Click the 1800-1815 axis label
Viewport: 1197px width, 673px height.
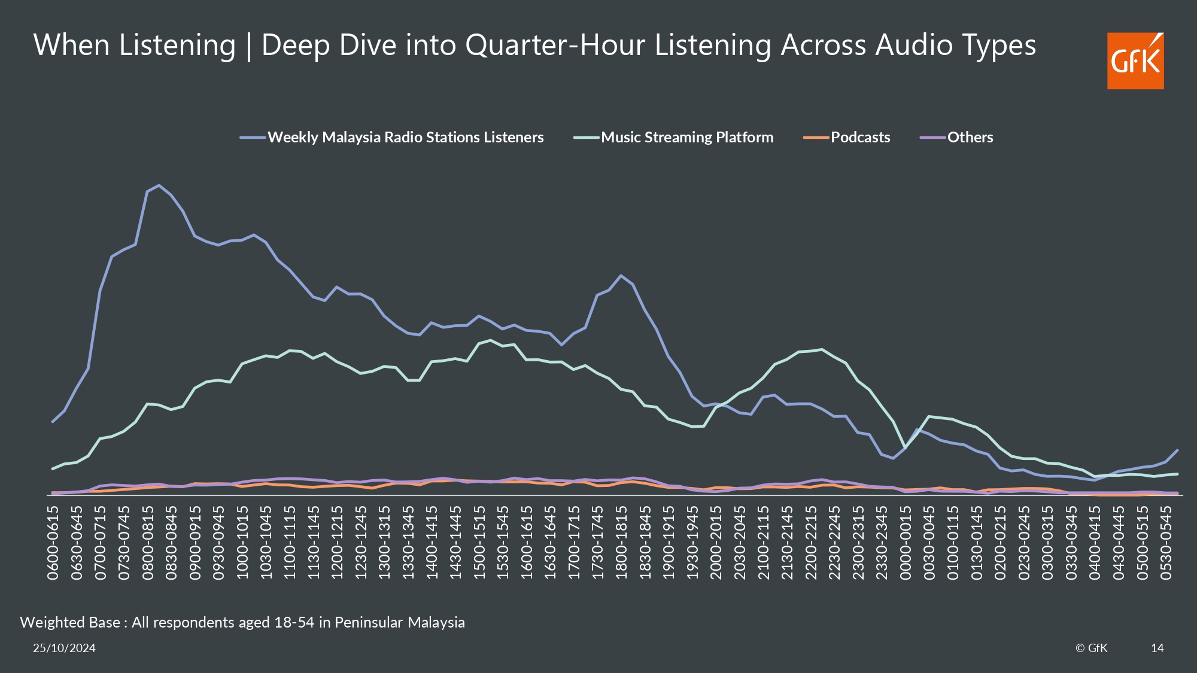[621, 543]
